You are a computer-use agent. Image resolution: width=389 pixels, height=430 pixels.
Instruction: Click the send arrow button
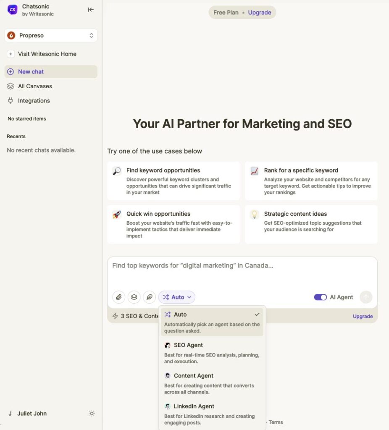(x=365, y=297)
